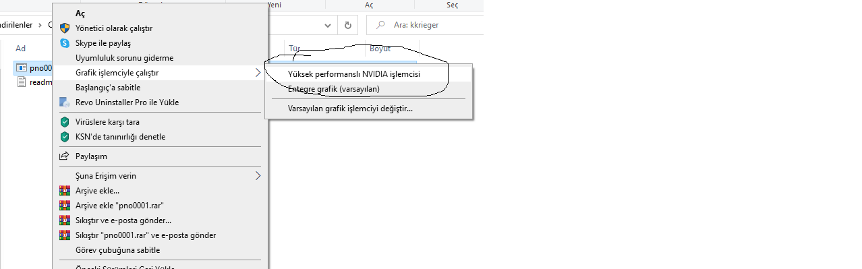
Task: Click the Skype icon in context menu
Action: [65, 43]
